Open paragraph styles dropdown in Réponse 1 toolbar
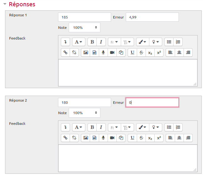 click(x=78, y=42)
